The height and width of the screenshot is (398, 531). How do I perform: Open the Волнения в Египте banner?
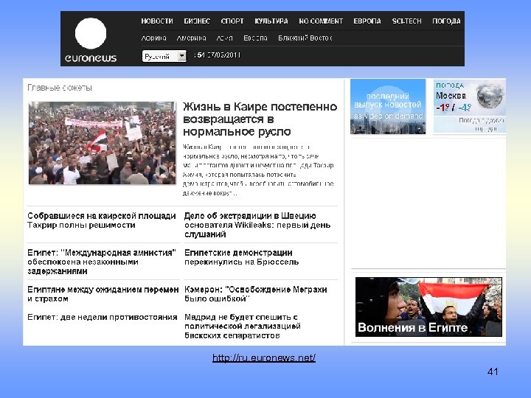[428, 307]
